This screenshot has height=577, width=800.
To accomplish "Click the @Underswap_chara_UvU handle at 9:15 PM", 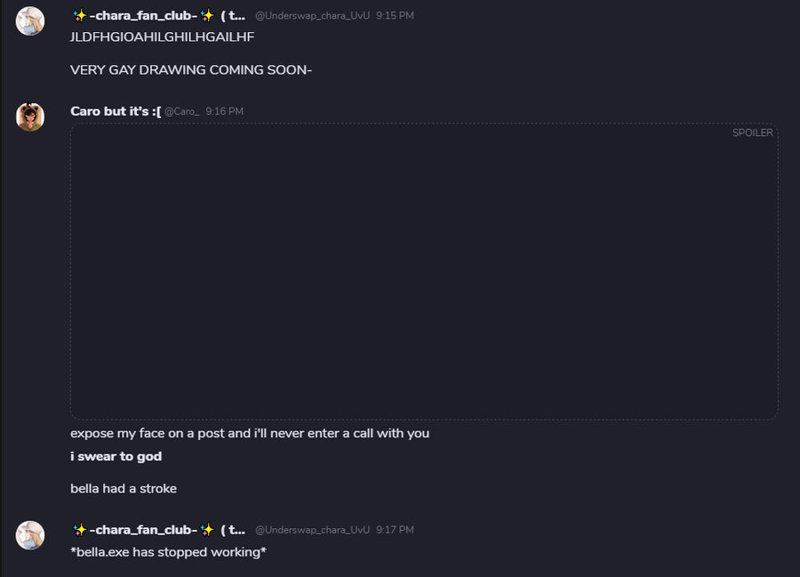I will [312, 16].
